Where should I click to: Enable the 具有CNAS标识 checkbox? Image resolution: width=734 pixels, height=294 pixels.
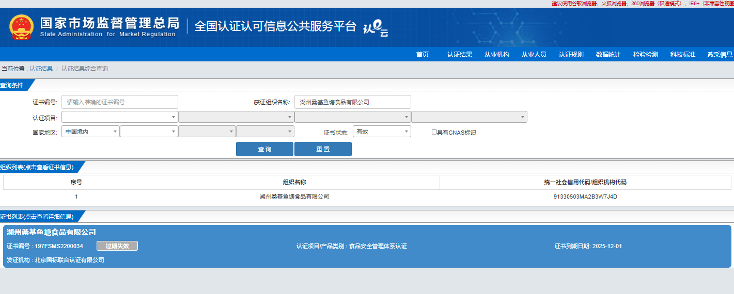pos(434,132)
